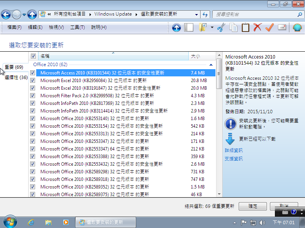
Task: Switch to the 選擇性 (36) tab
Action: 16,78
